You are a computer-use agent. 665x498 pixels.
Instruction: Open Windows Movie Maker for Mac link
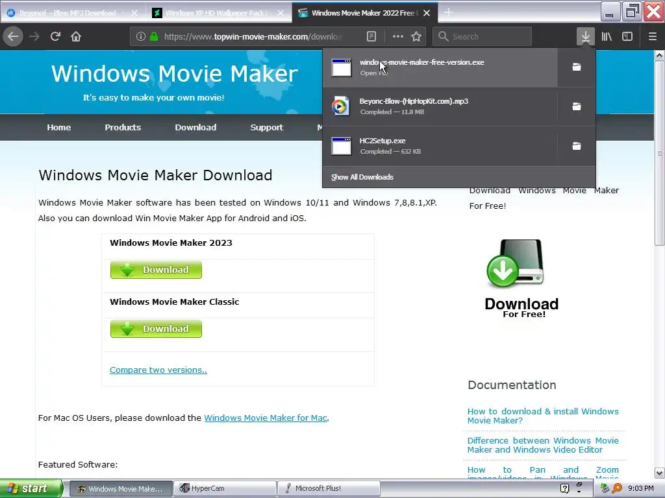266,418
